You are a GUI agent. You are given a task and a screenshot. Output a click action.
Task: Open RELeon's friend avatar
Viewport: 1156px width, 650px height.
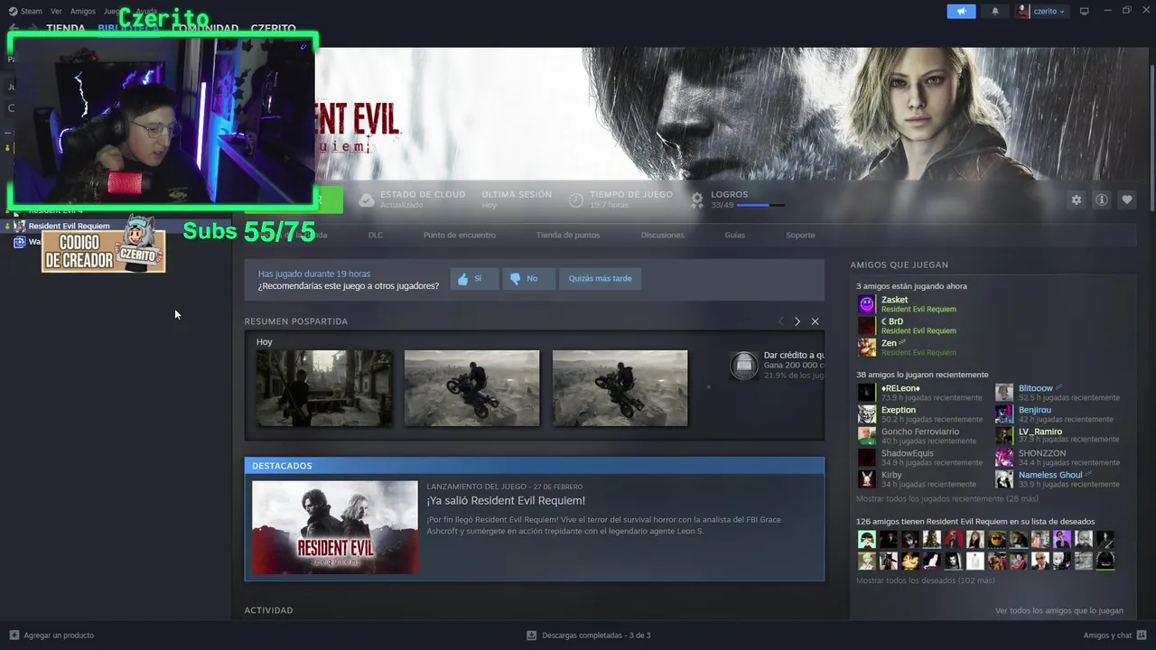tap(866, 393)
